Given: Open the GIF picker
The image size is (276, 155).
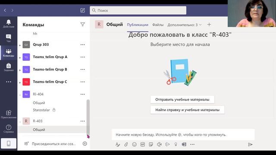Looking at the screenshot, I should (143, 145).
